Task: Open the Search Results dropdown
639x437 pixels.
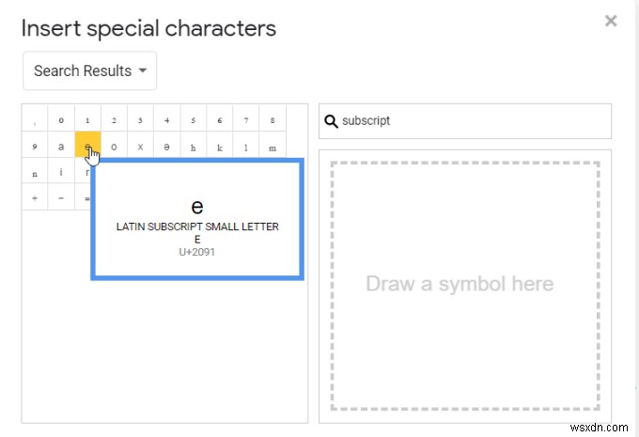Action: coord(89,70)
